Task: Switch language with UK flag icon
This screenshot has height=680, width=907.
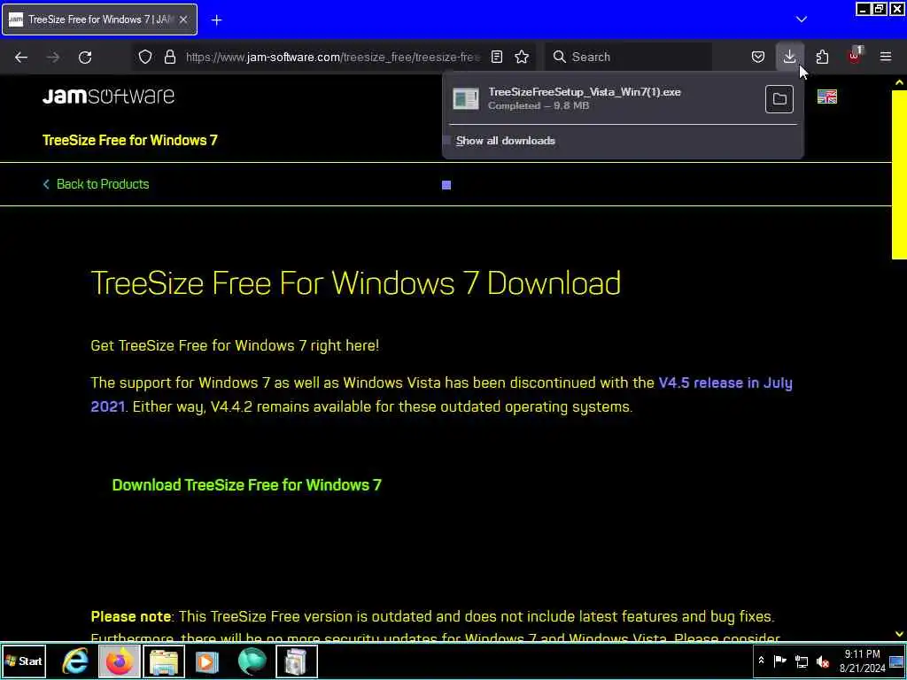Action: coord(827,97)
